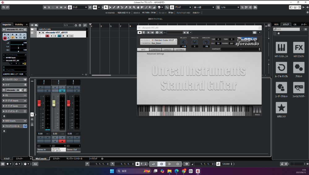Select the Play speaker tool
Screen dimensions: 309x175
coord(150,7)
